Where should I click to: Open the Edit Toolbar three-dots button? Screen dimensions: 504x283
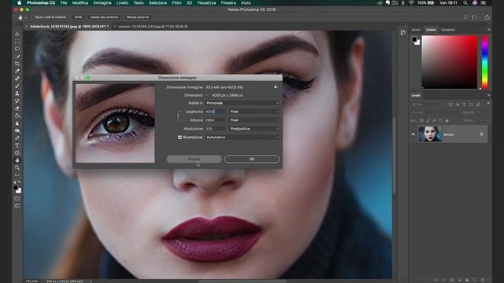(x=17, y=175)
